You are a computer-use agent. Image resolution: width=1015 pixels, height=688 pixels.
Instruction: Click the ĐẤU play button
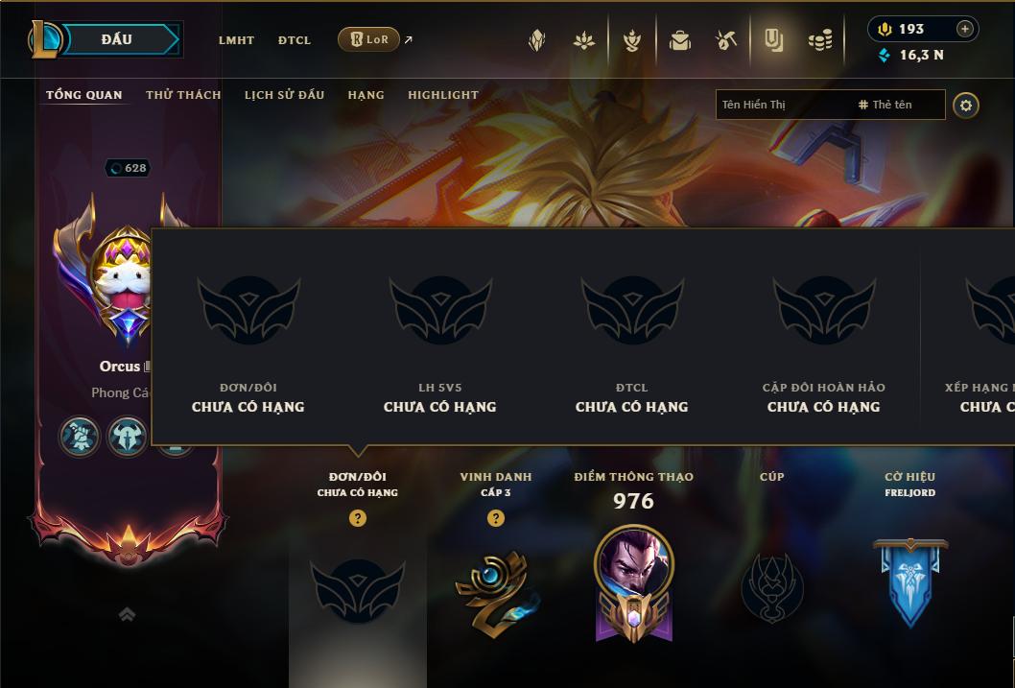tap(117, 39)
